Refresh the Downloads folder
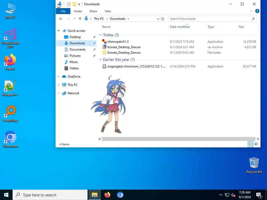267x200 pixels. (x=163, y=19)
